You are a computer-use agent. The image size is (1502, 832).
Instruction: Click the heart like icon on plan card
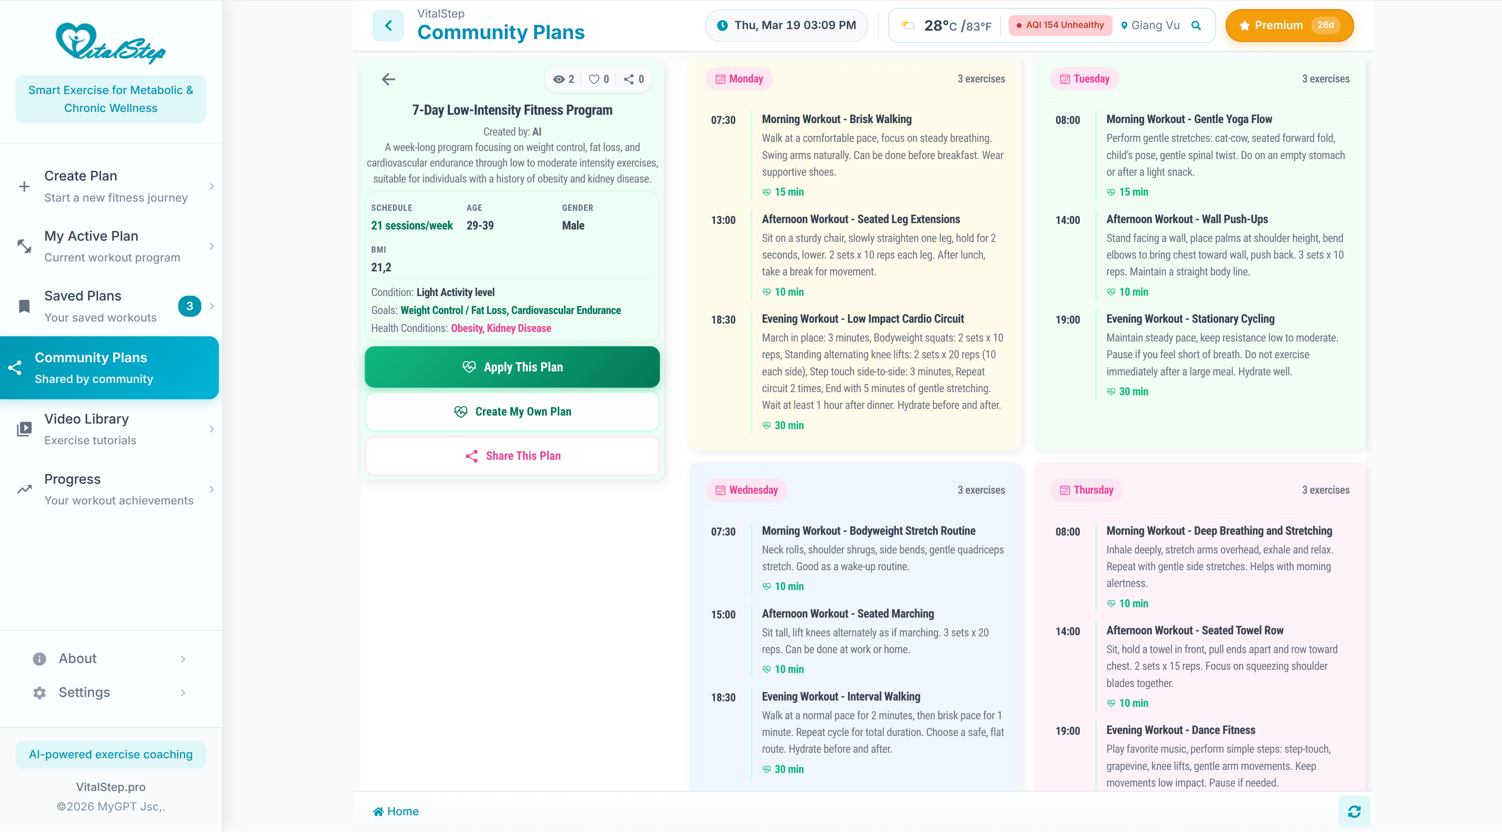pos(594,79)
